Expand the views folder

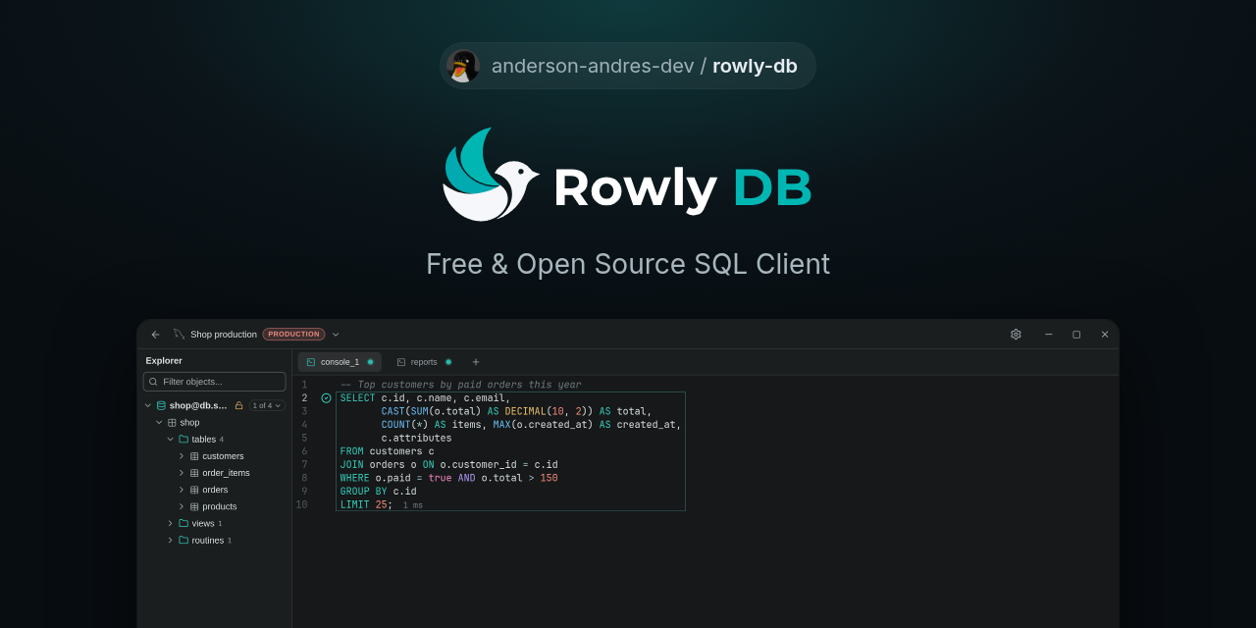(171, 523)
